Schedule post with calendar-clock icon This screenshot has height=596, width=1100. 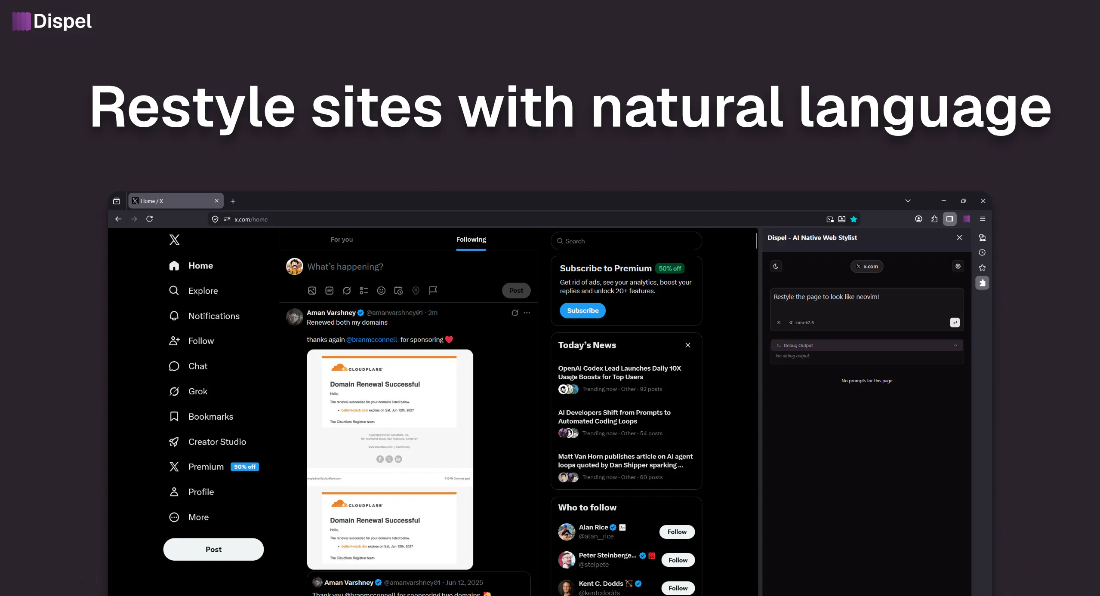(398, 291)
